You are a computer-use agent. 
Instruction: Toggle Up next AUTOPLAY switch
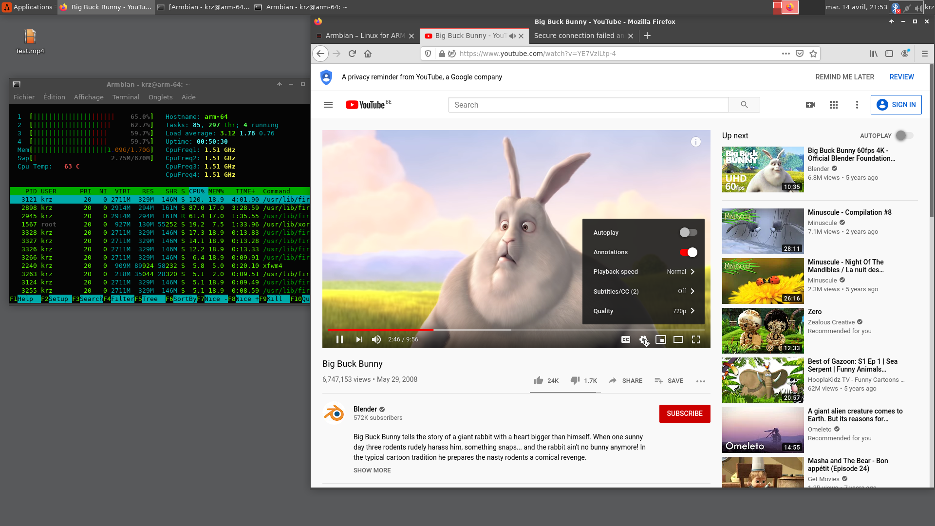coord(904,135)
